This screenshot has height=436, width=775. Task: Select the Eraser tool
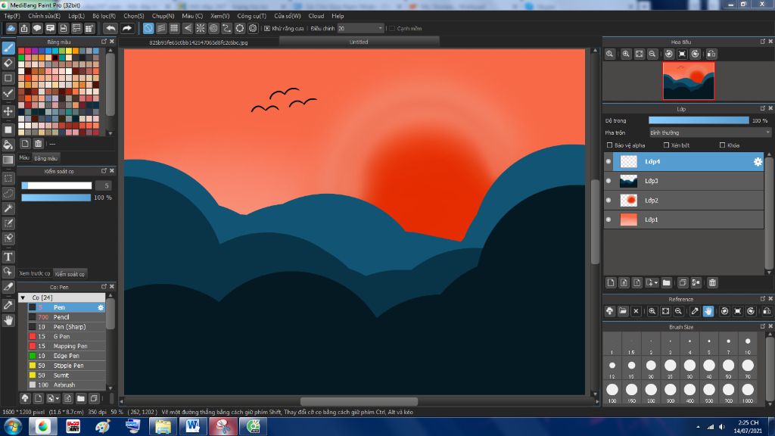tap(8, 63)
